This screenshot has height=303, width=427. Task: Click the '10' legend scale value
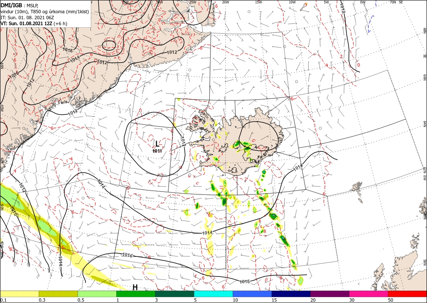(235, 300)
